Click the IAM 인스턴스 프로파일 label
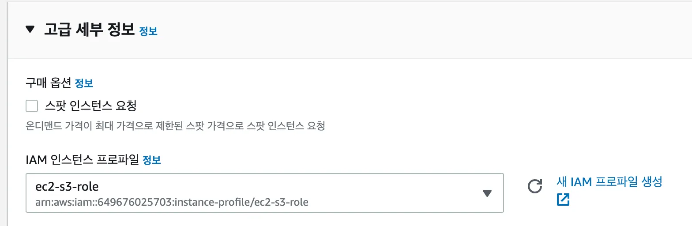The width and height of the screenshot is (692, 226). (x=82, y=161)
